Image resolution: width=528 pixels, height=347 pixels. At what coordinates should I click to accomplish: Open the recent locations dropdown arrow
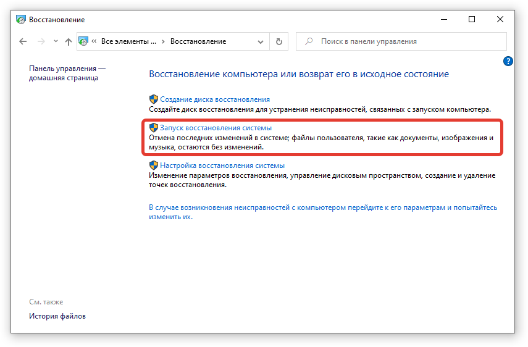(55, 41)
